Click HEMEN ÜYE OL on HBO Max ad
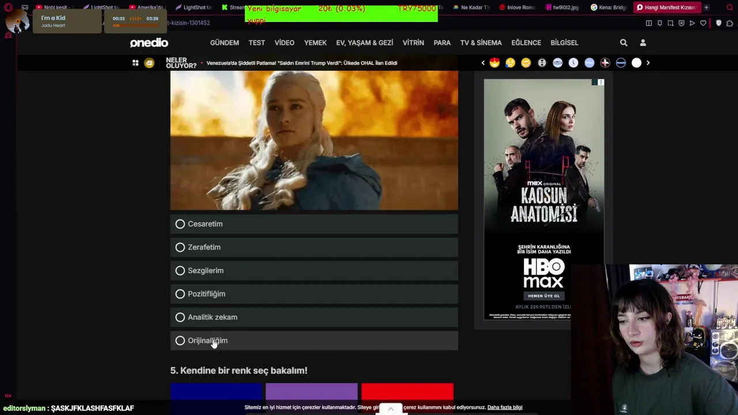 point(544,296)
